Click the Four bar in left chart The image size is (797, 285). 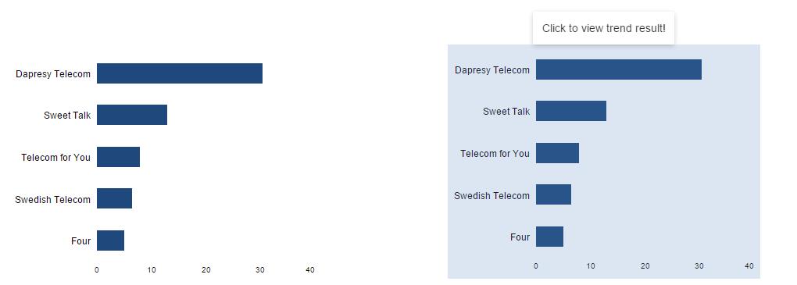(110, 240)
